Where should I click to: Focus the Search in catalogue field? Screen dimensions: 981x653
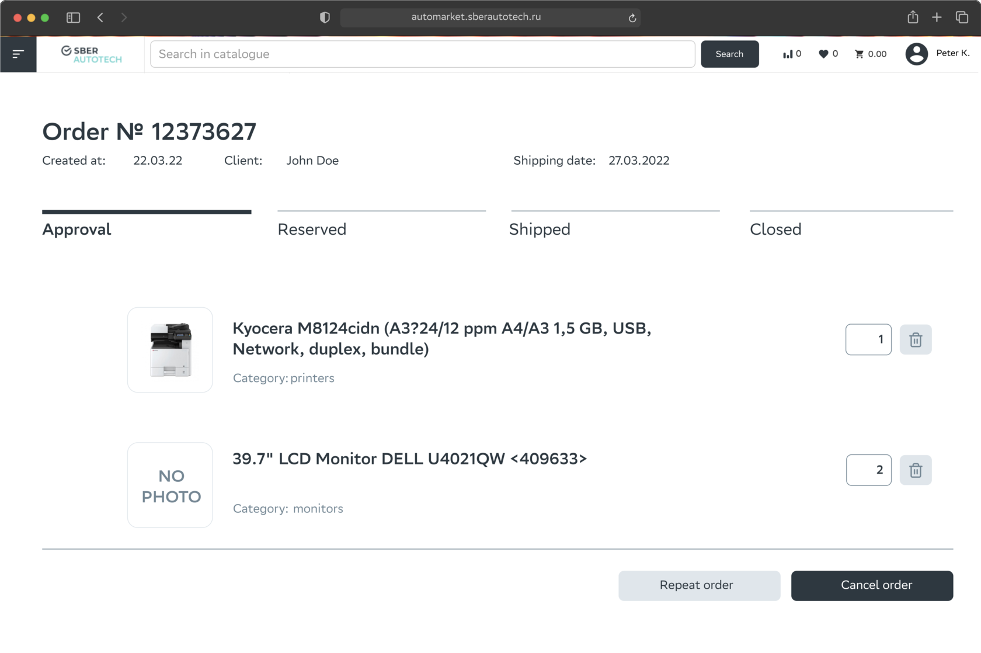pos(422,54)
